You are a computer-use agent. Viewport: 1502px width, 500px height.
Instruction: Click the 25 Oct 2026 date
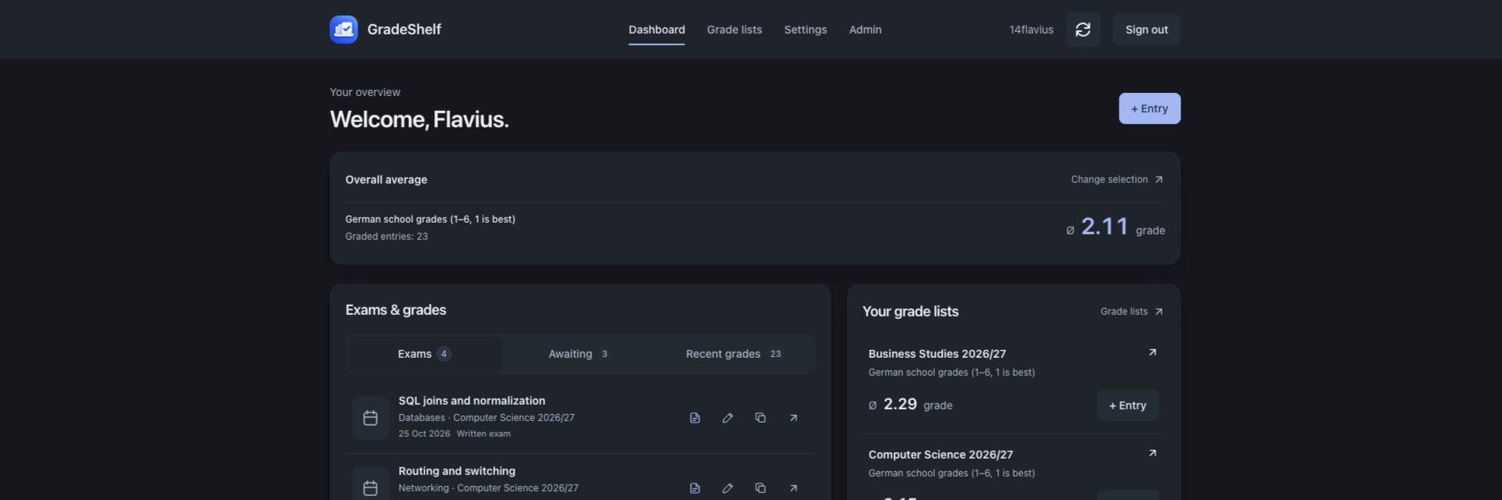tap(424, 434)
